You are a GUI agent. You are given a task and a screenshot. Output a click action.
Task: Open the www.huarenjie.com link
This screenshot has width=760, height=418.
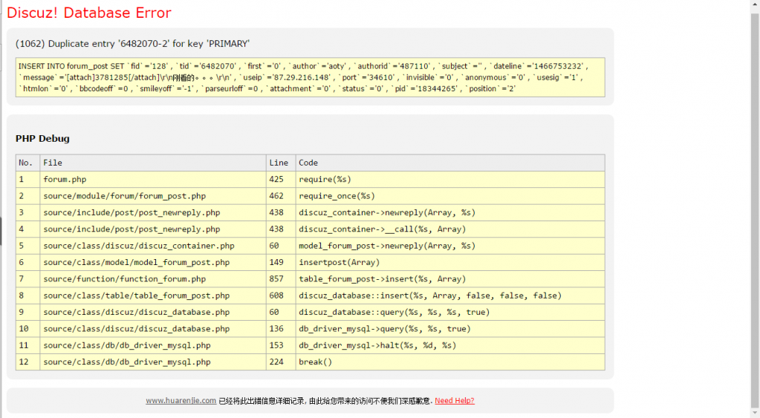pyautogui.click(x=181, y=401)
